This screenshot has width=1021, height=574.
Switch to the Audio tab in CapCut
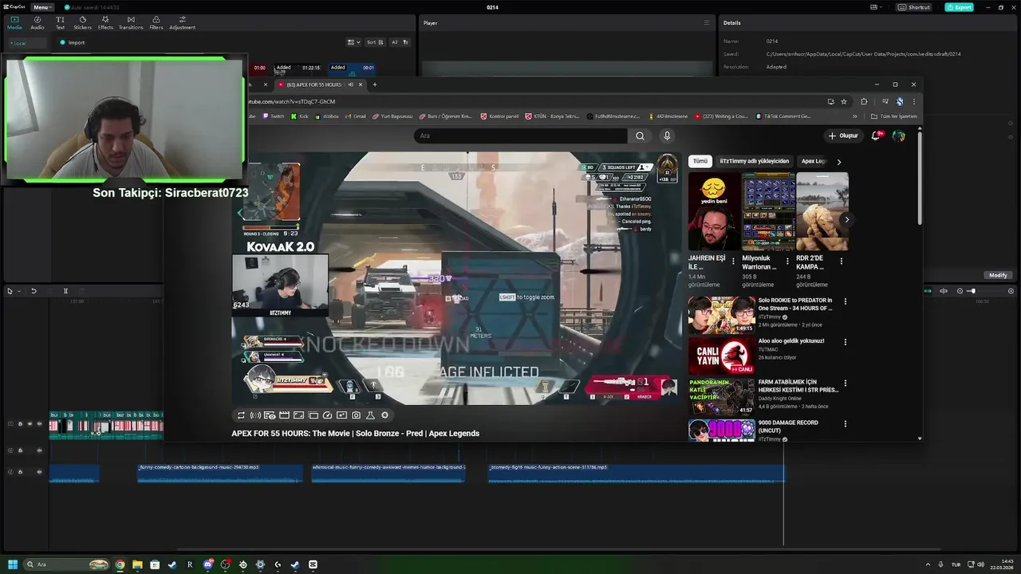[37, 22]
